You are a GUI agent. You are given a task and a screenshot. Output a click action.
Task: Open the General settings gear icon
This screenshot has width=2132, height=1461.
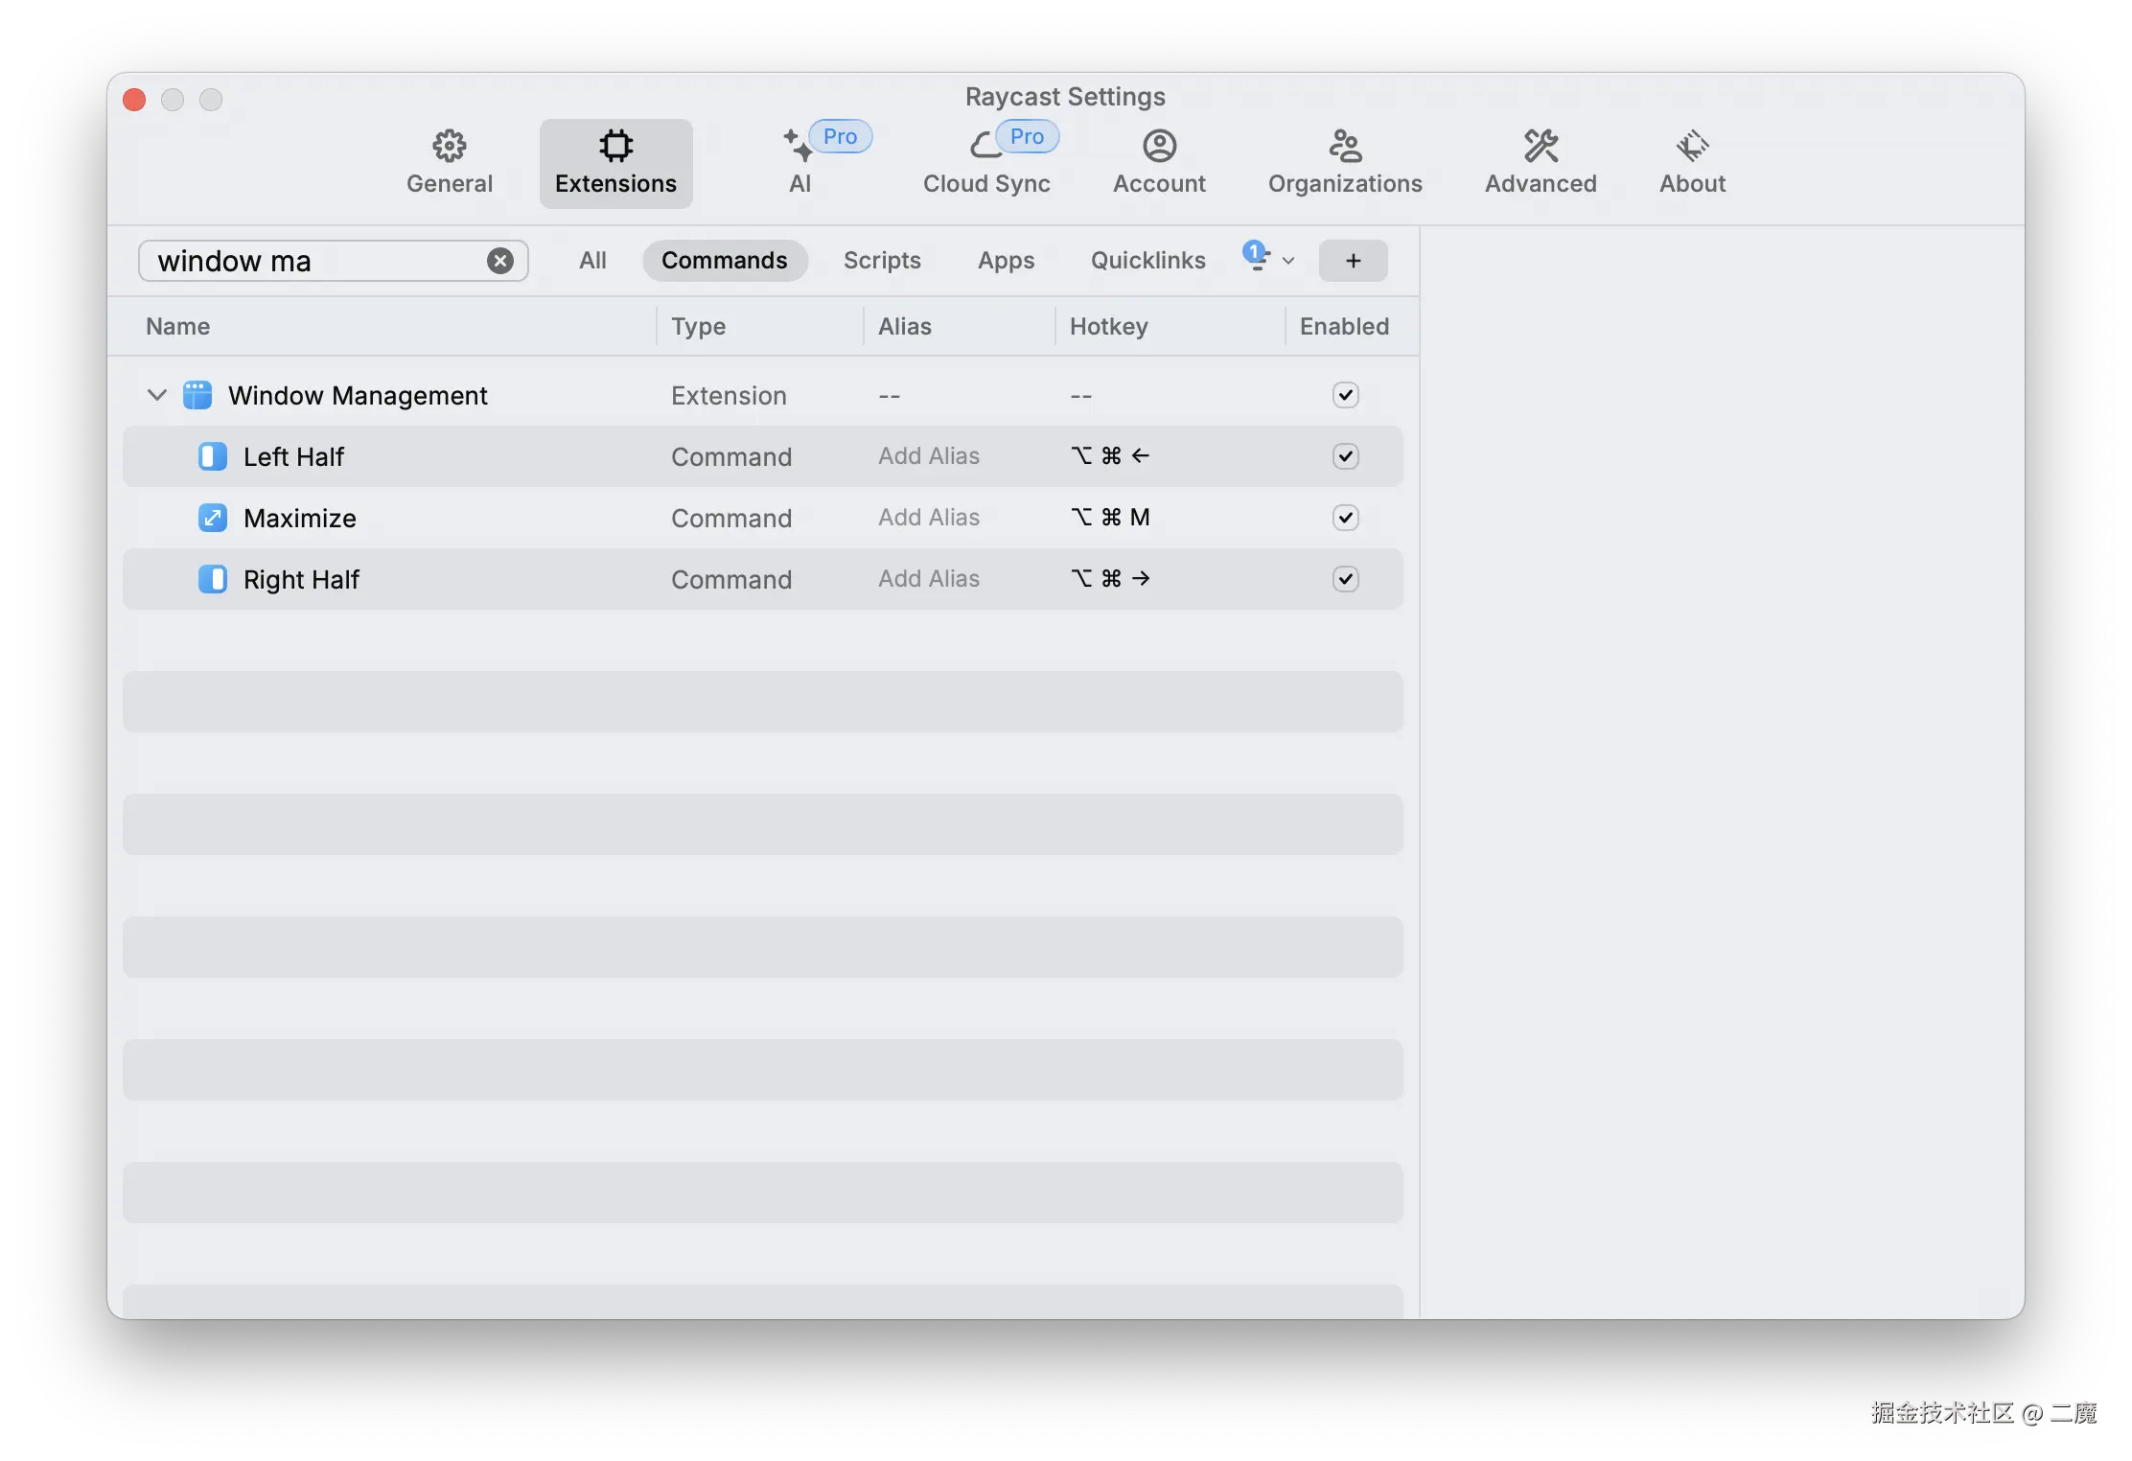coord(449,146)
